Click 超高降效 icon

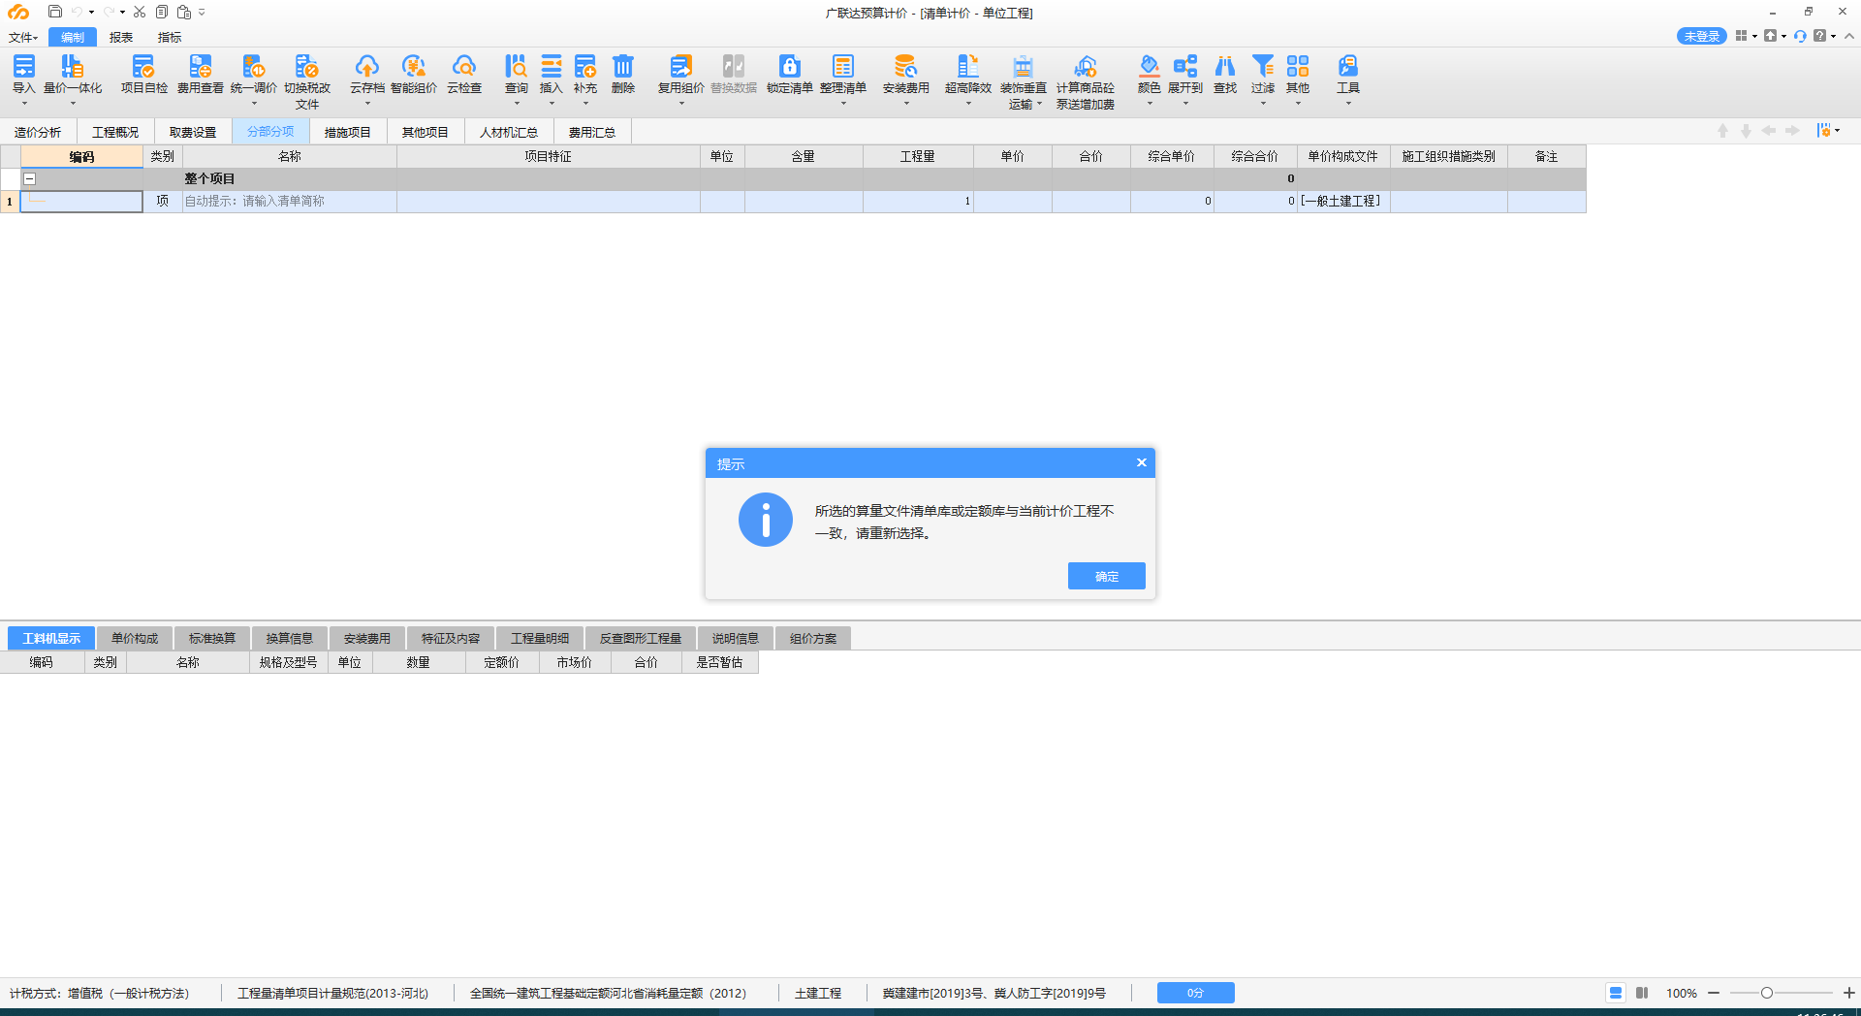[968, 66]
